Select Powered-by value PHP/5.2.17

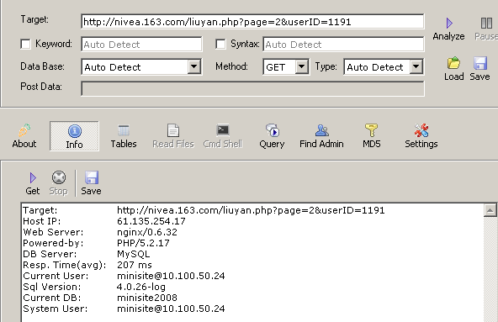pyautogui.click(x=143, y=243)
